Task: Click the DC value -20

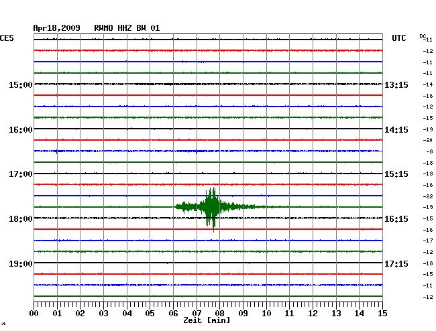Action: (428, 140)
